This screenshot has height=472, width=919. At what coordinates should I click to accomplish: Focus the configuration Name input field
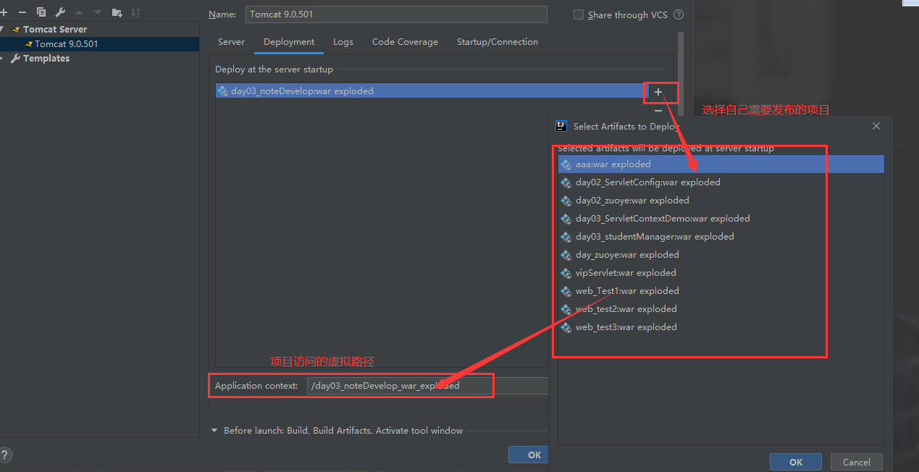pos(396,14)
